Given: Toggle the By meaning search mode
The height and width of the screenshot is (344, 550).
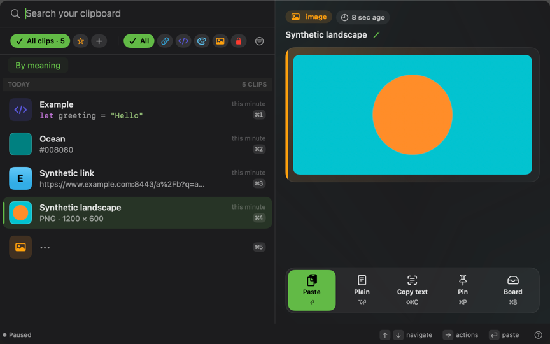Looking at the screenshot, I should point(38,65).
